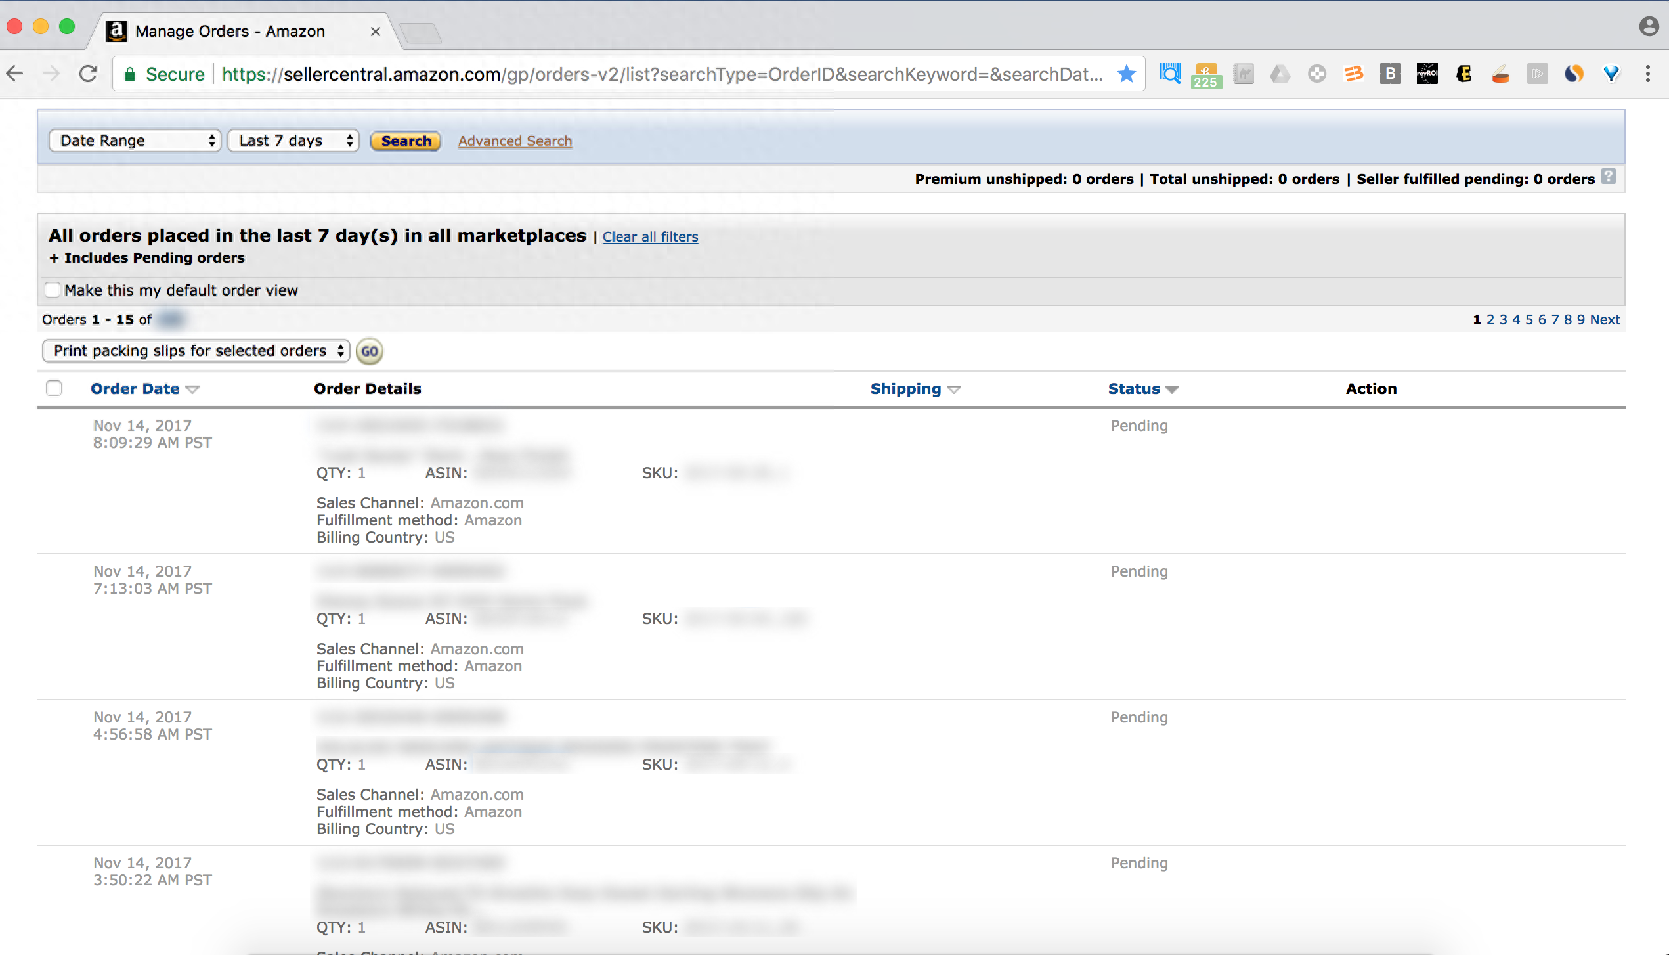Go to results page 7
This screenshot has height=955, width=1669.
1555,319
